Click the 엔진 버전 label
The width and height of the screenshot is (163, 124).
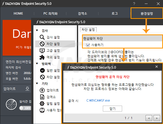[12, 73]
